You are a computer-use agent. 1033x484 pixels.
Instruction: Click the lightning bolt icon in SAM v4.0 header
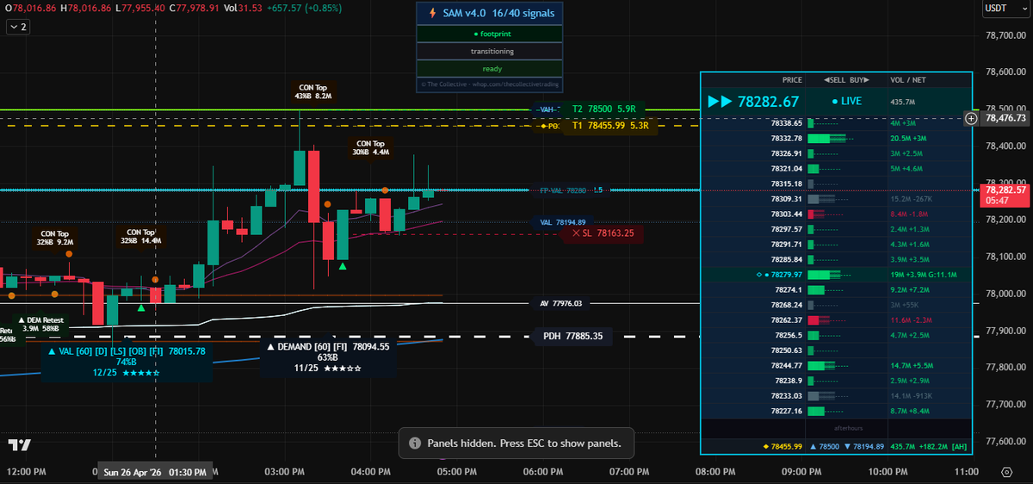[432, 14]
